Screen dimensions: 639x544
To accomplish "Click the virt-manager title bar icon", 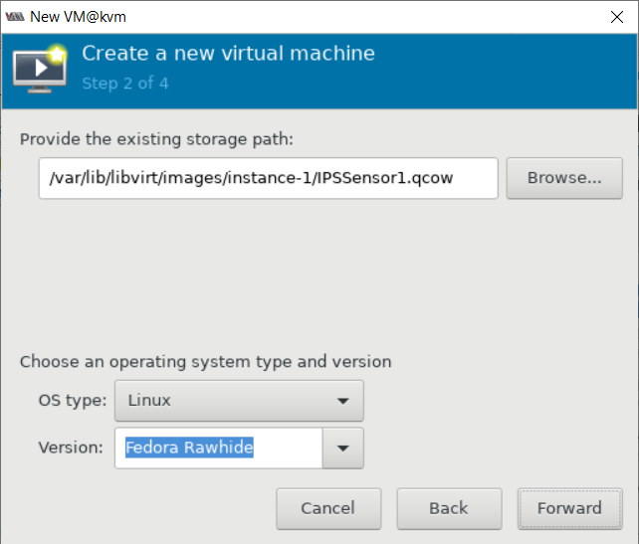I will tap(15, 17).
